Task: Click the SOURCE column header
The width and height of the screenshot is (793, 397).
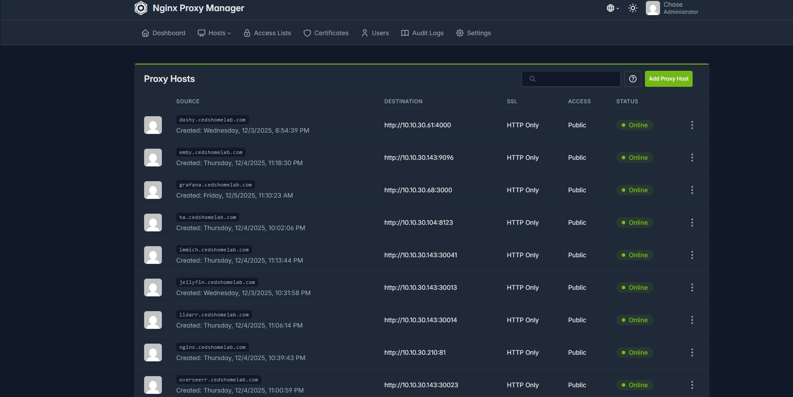Action: (188, 101)
